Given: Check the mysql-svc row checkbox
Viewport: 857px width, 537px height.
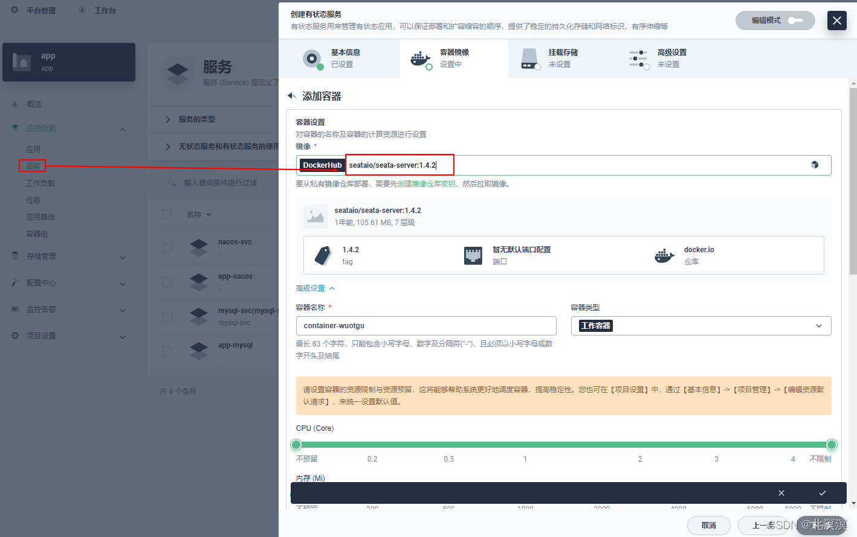Looking at the screenshot, I should (x=167, y=317).
